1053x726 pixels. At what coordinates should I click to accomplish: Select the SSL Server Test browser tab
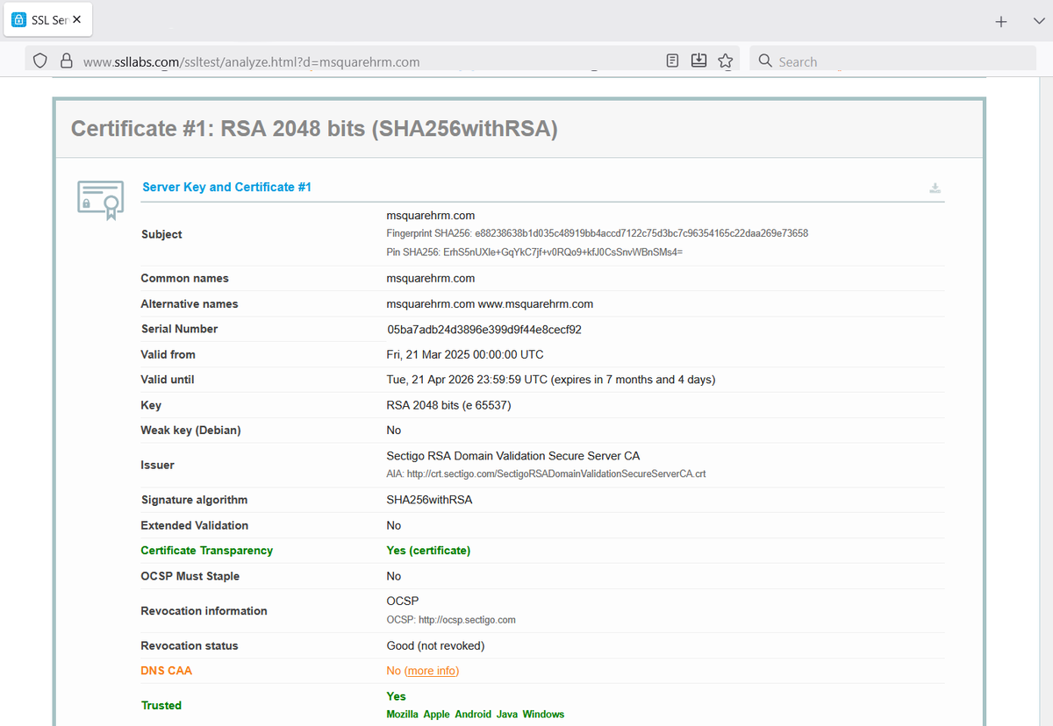(x=48, y=19)
